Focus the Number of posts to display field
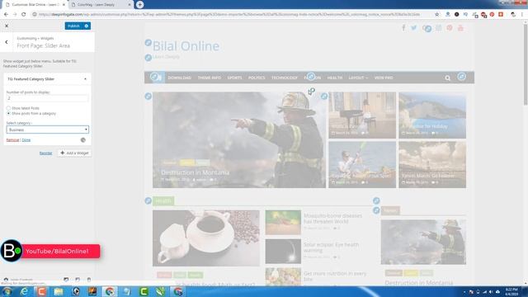Image resolution: width=528 pixels, height=297 pixels. (x=48, y=98)
